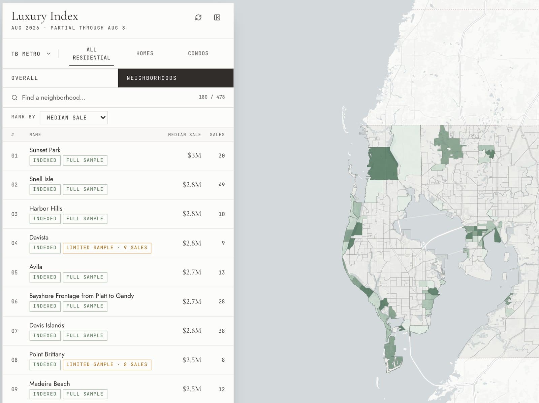Click the Luxury Index title
The height and width of the screenshot is (403, 539).
[45, 16]
